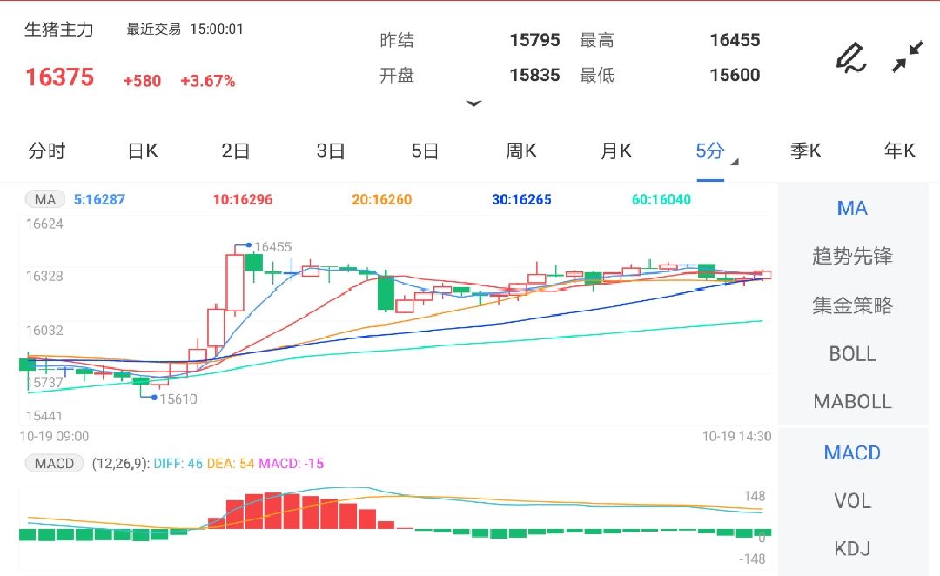940x576 pixels.
Task: Click the 10-19 14:30 time axis label
Action: 737,436
